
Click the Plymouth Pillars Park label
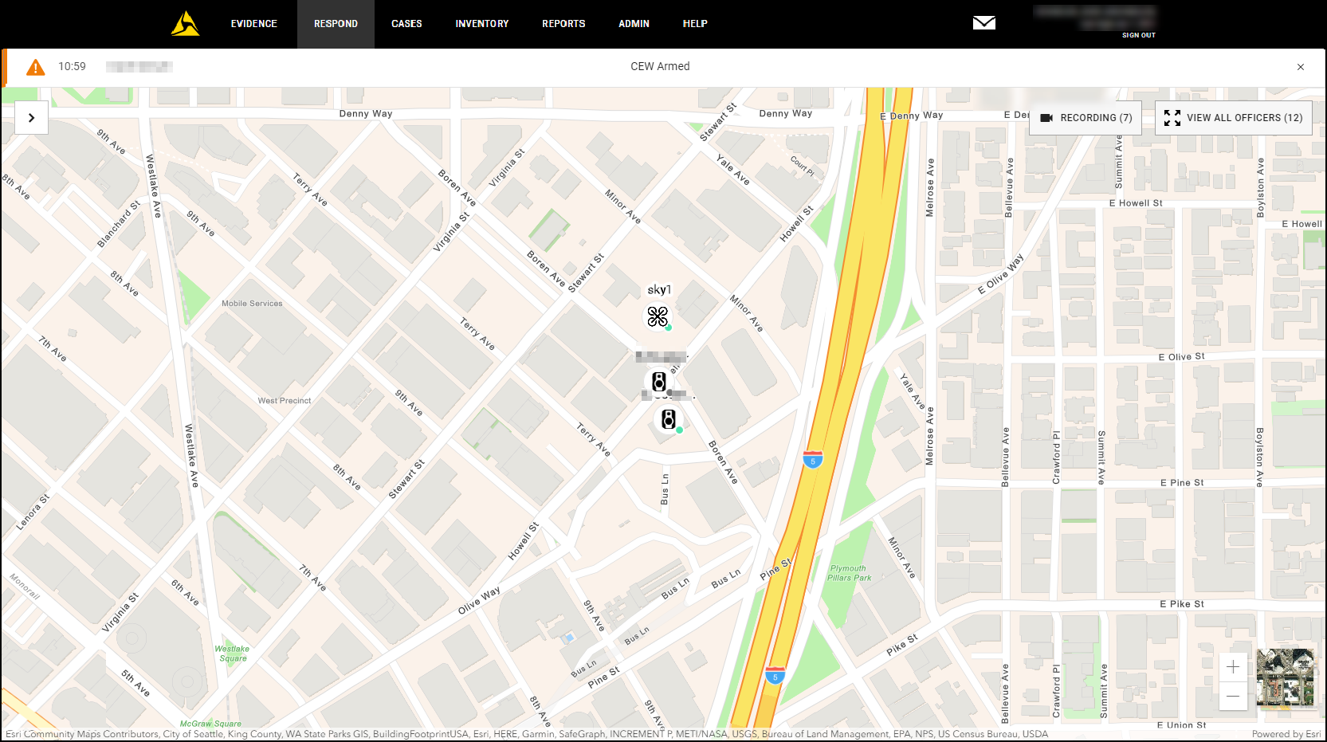point(850,573)
